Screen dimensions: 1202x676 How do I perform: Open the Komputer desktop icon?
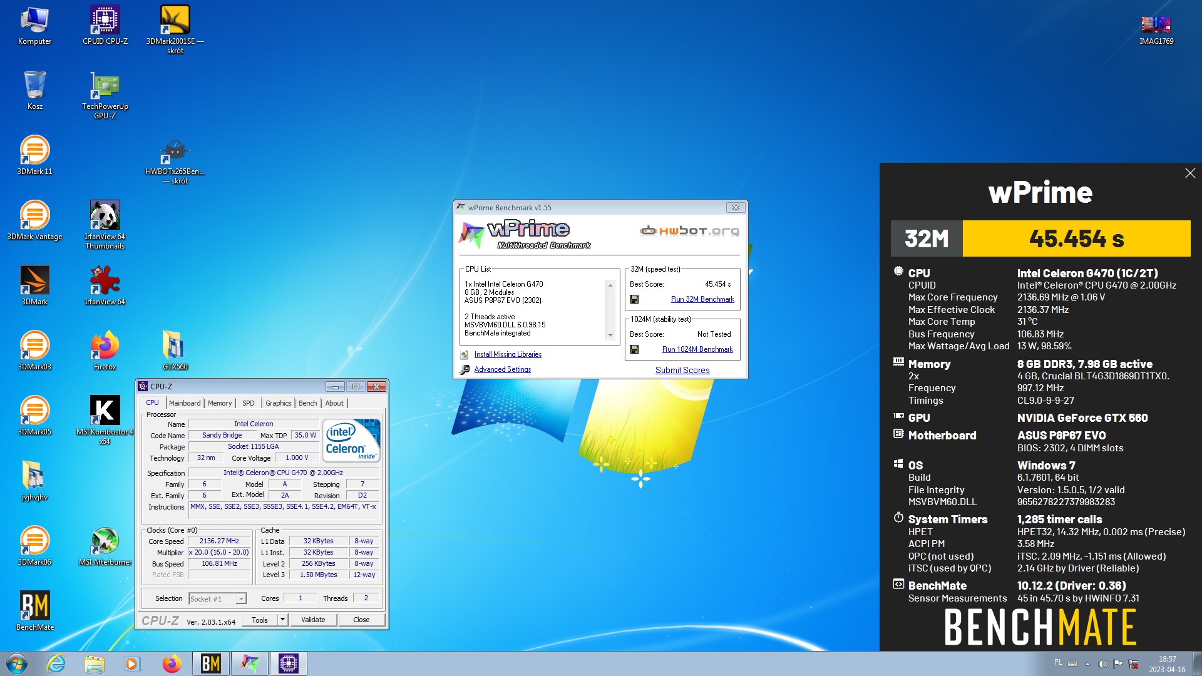34,26
